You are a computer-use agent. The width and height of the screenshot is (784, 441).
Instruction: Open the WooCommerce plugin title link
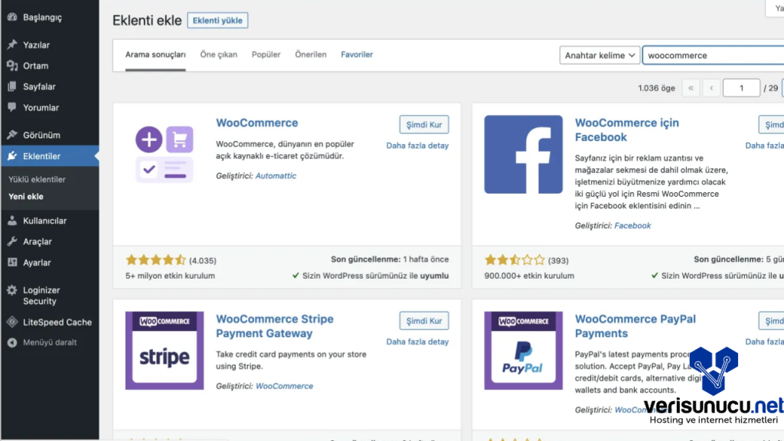[x=257, y=122]
